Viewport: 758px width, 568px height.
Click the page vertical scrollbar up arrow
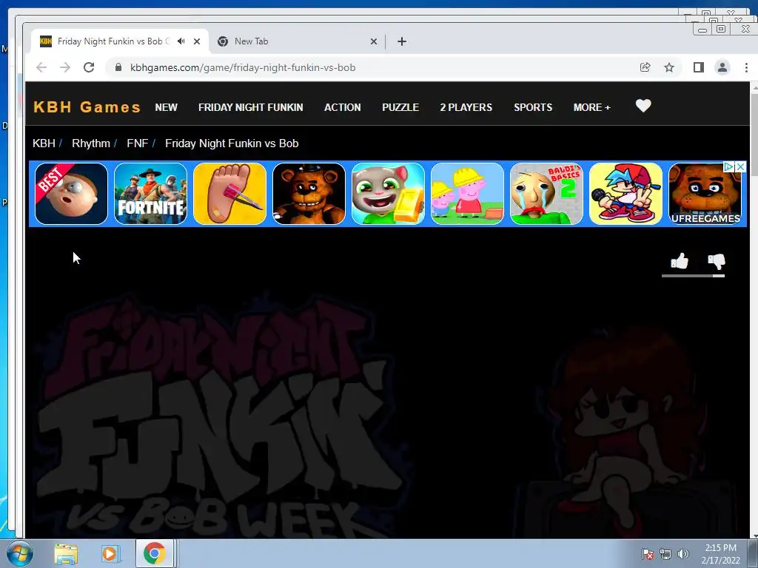754,87
